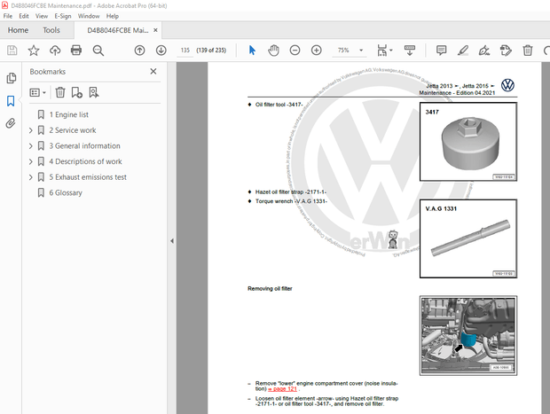Click the delete trash toolbar icon
Screen dimensions: 550x414
528,51
